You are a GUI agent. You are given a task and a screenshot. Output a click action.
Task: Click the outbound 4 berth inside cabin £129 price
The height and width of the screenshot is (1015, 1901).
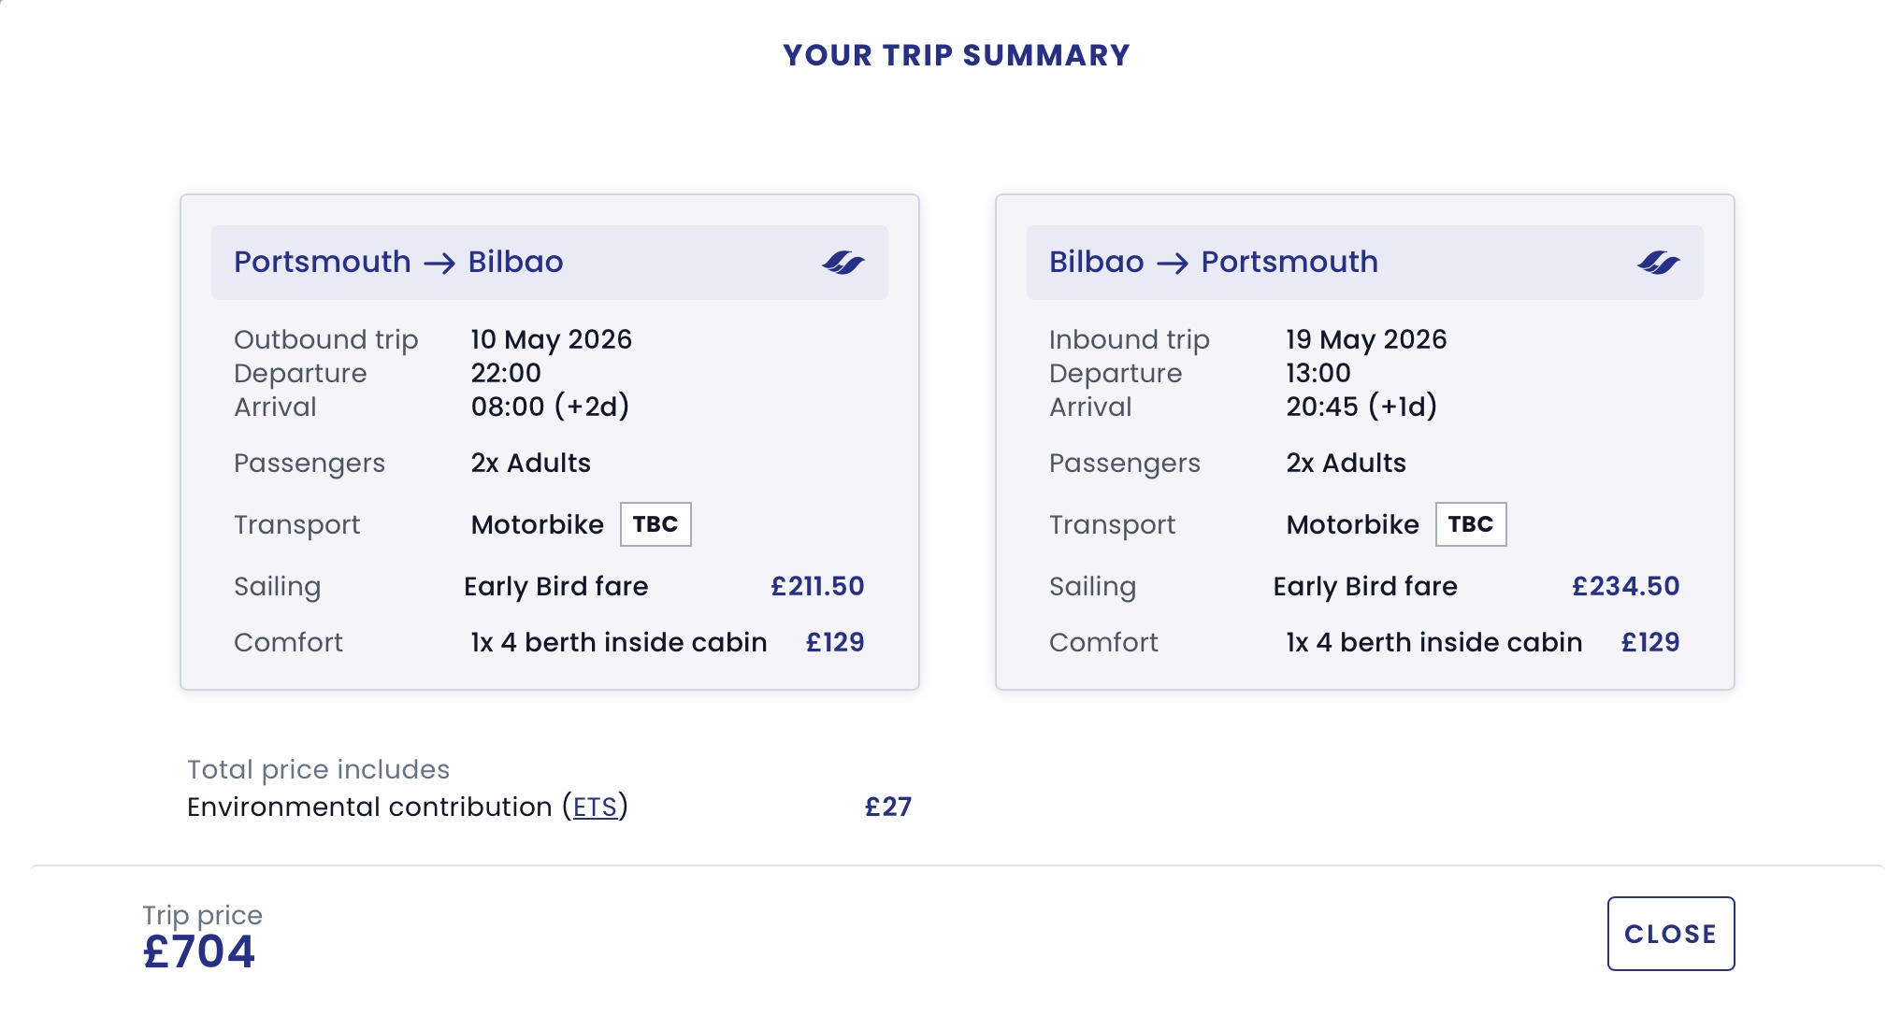click(x=835, y=642)
